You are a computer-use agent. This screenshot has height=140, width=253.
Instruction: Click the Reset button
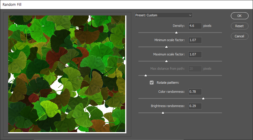point(240,26)
